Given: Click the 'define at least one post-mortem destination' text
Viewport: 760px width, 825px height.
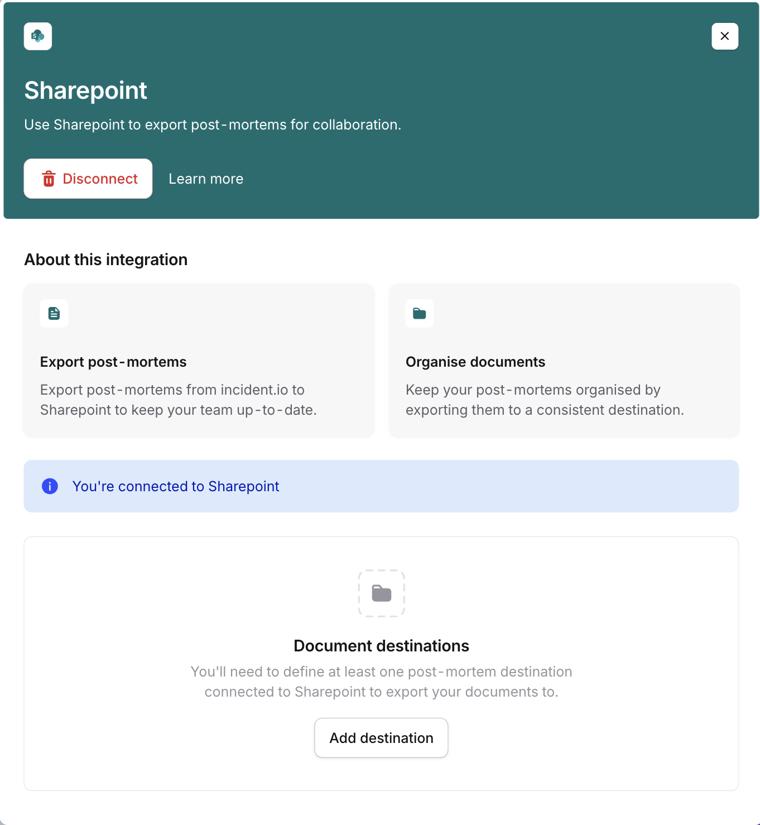Looking at the screenshot, I should point(381,682).
